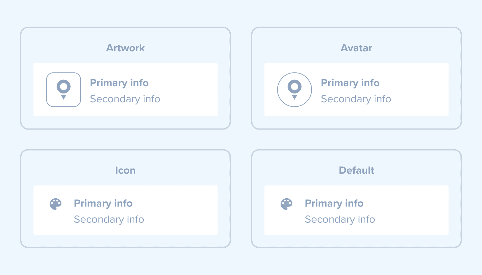
Task: Click Primary info text in Default card
Action: click(334, 203)
